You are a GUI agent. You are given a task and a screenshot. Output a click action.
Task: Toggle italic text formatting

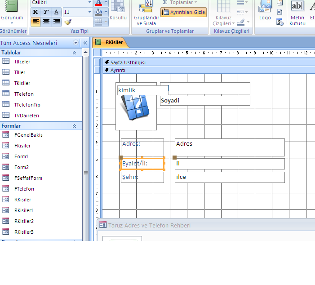[x=46, y=12]
